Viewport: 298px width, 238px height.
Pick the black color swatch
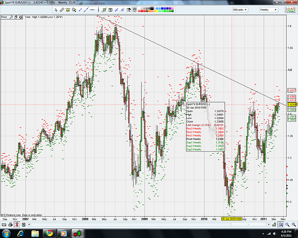pos(152,9)
